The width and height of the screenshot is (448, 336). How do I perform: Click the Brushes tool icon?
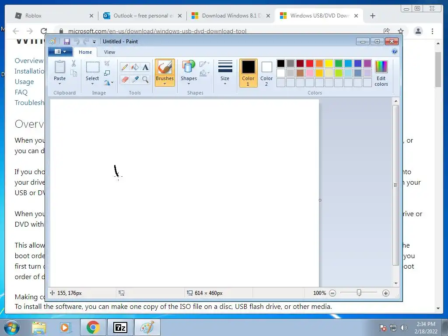coord(165,68)
